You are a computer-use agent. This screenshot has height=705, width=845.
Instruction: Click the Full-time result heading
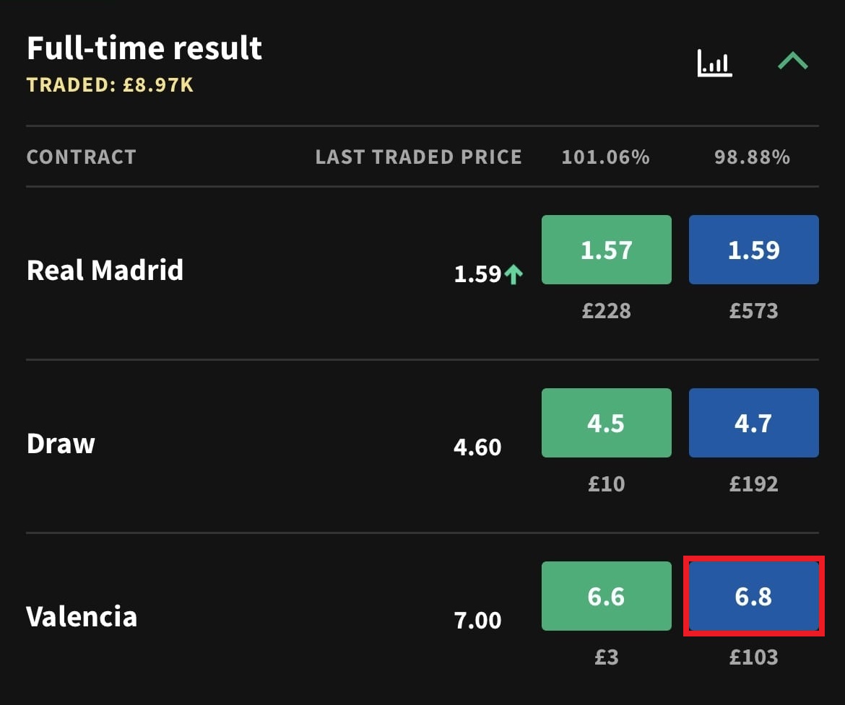[144, 48]
